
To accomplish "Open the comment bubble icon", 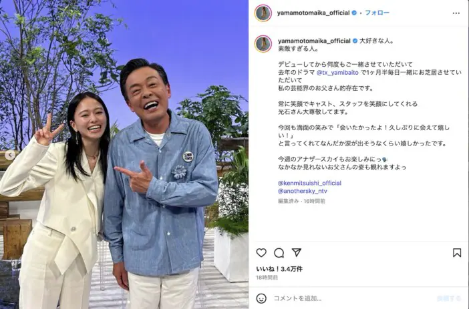I will coord(279,253).
